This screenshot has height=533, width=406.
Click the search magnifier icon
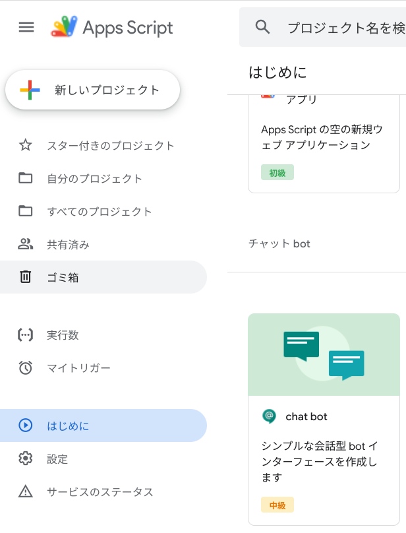click(x=262, y=27)
